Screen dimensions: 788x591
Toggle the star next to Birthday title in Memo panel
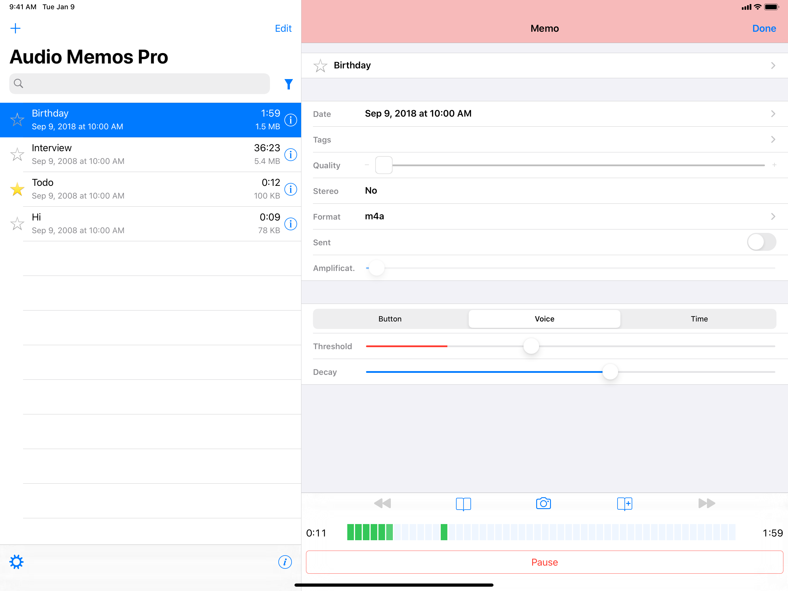(x=320, y=66)
